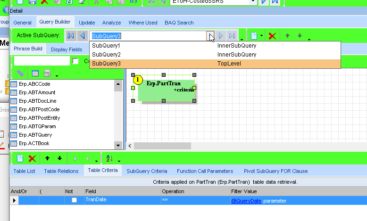The image size is (367, 221).
Task: Open overflow arrow after A-Z sort icon
Action: [x=119, y=161]
